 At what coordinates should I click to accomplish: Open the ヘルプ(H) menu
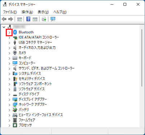click(60, 12)
